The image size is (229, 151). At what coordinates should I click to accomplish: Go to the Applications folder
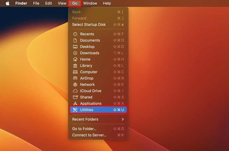tap(98, 103)
